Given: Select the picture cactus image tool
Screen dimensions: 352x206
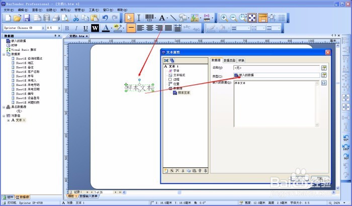Looking at the screenshot, I should [195, 18].
